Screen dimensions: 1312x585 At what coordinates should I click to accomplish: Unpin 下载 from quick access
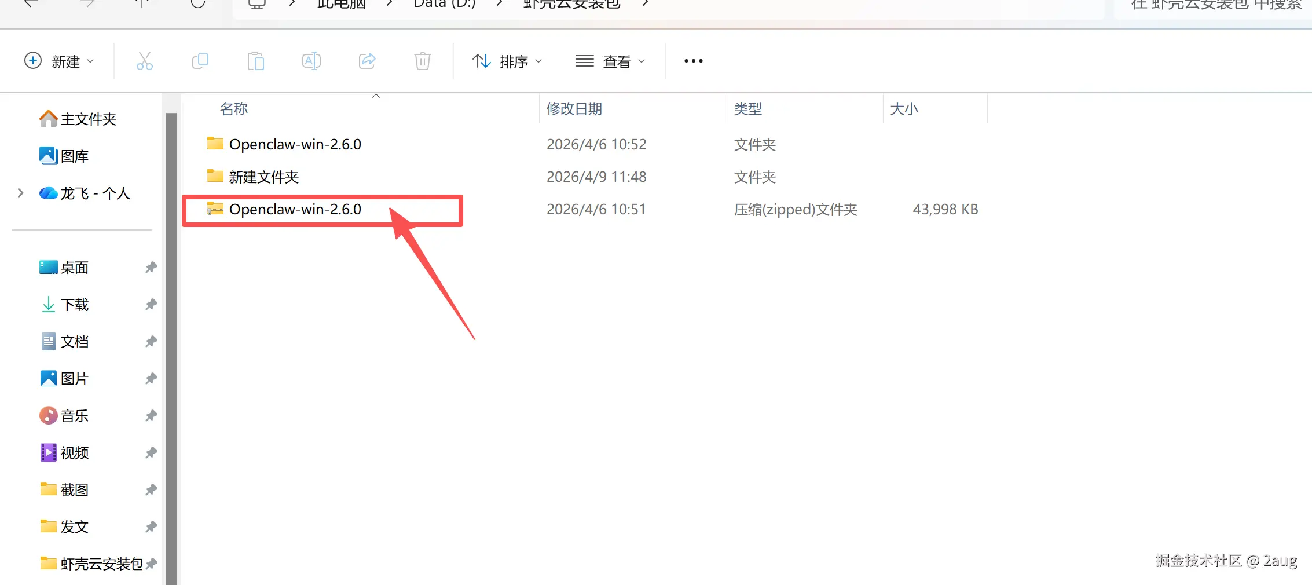pyautogui.click(x=151, y=304)
